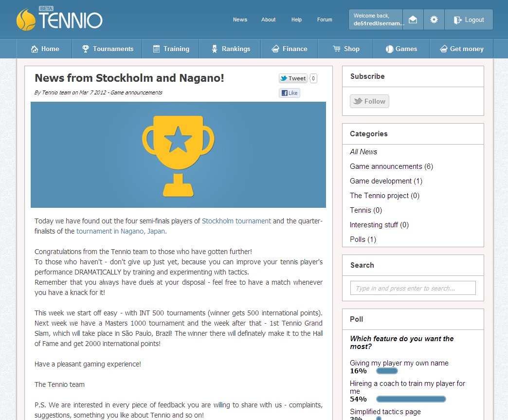Select the Finance tab
This screenshot has width=508, height=420.
290,49
